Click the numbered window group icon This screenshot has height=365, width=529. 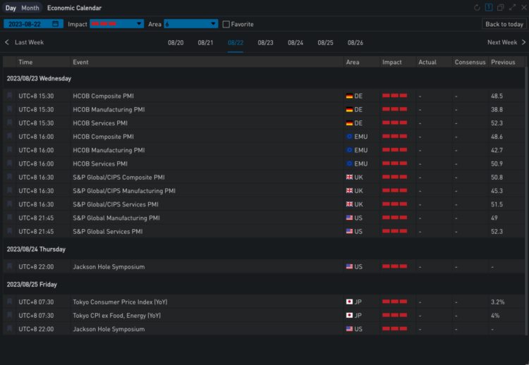(x=489, y=8)
